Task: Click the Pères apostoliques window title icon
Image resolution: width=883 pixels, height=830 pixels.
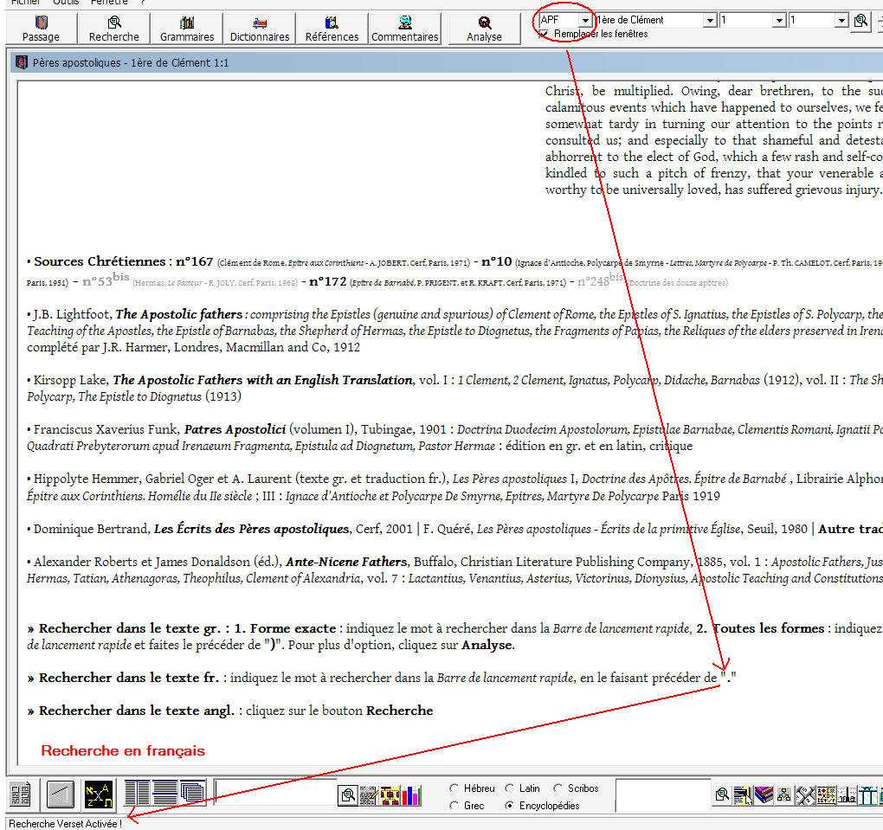Action: click(22, 62)
